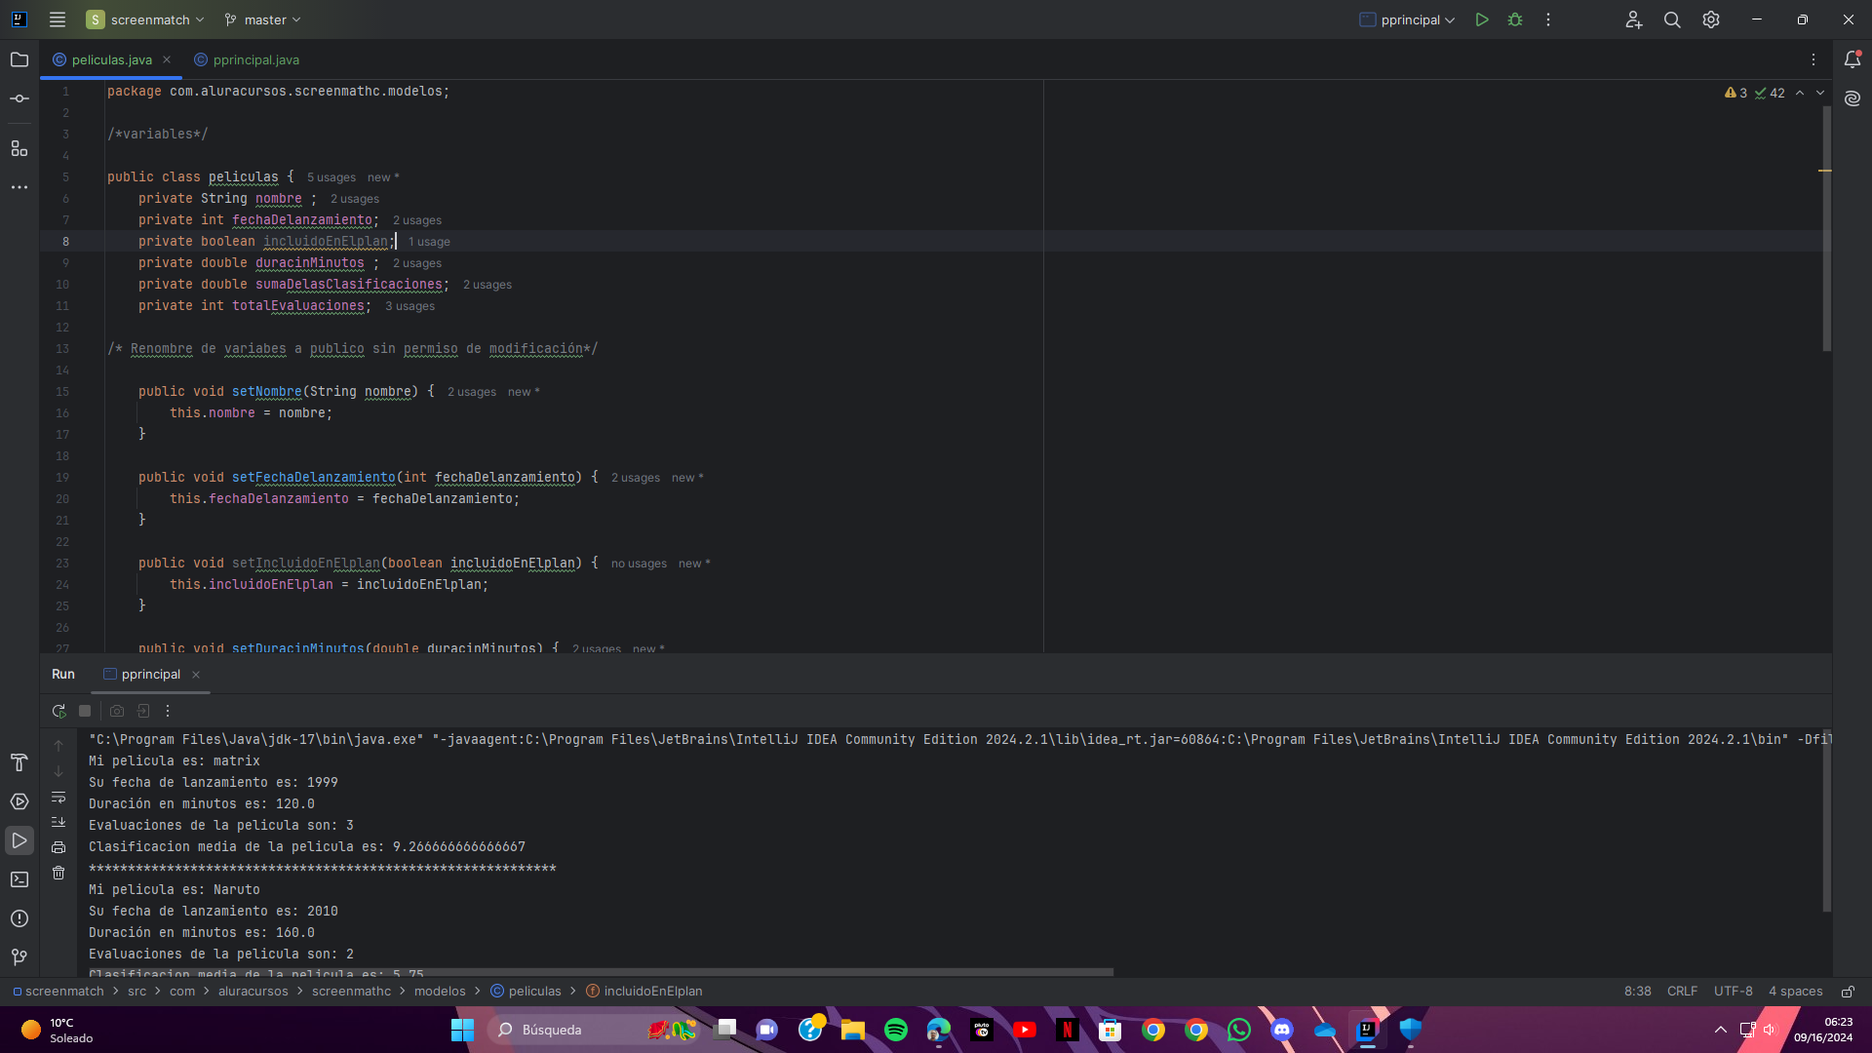Open CRLF line separator selector

[1682, 992]
